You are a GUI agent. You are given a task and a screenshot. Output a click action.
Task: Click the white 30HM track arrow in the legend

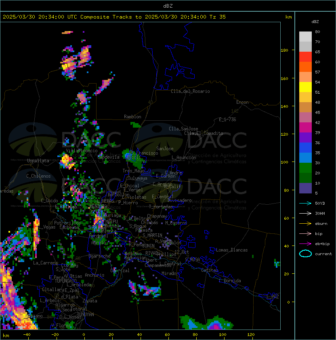click(x=305, y=213)
